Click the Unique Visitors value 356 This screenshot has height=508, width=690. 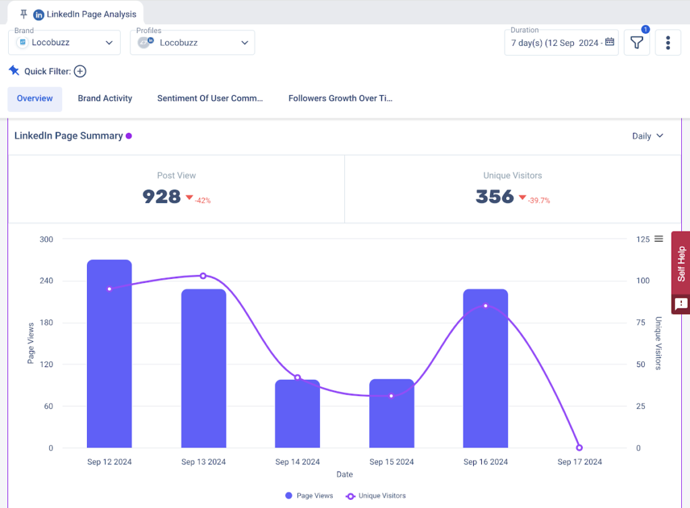(495, 197)
